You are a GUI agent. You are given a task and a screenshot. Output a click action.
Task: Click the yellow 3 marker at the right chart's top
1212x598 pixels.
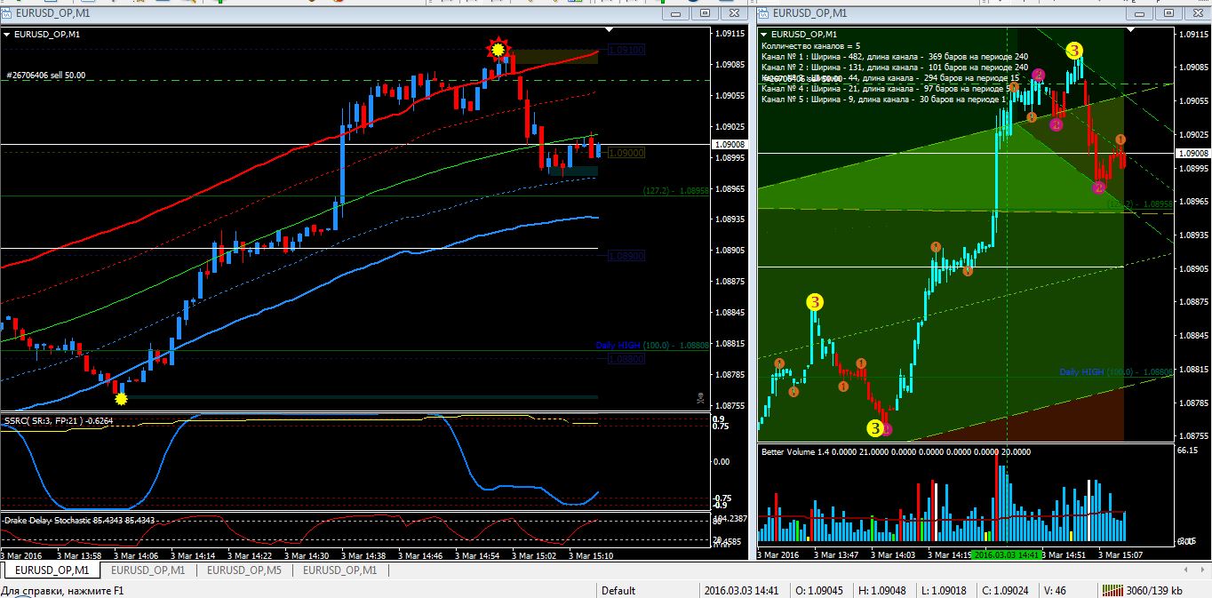[x=1075, y=51]
